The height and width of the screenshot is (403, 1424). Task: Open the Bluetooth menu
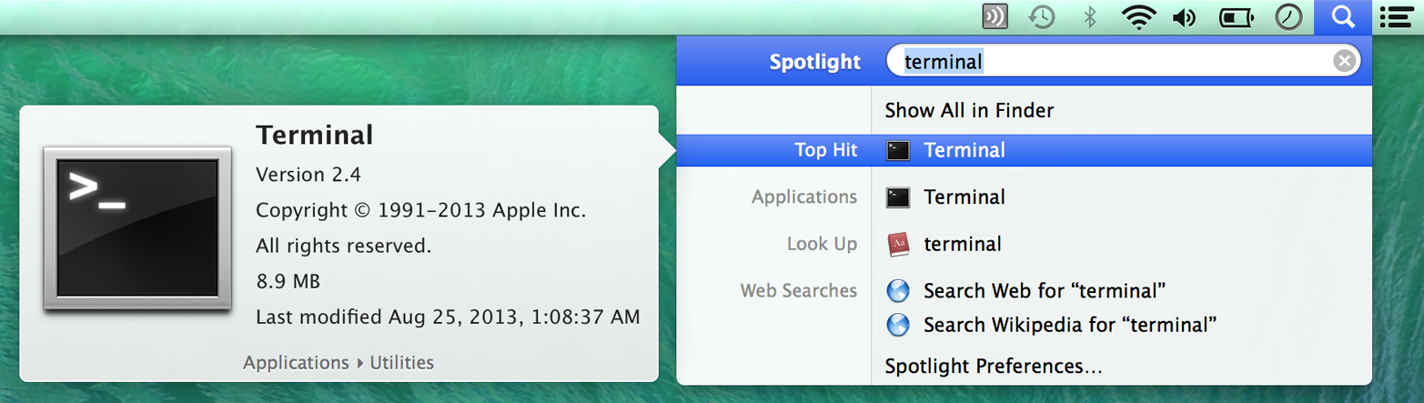[1089, 17]
